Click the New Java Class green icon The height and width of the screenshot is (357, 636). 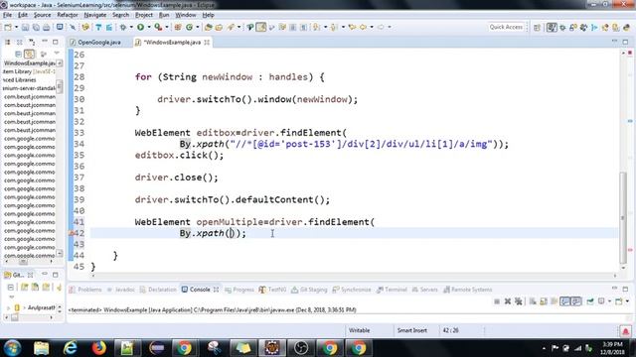(x=189, y=27)
